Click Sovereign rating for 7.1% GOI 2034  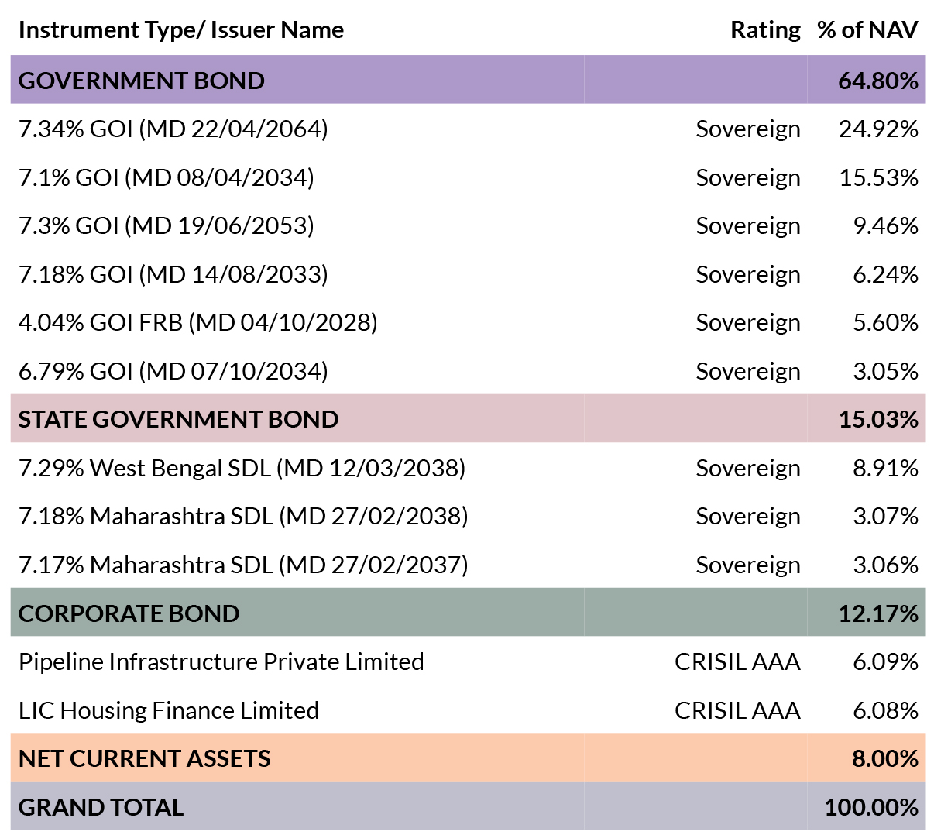coord(748,177)
